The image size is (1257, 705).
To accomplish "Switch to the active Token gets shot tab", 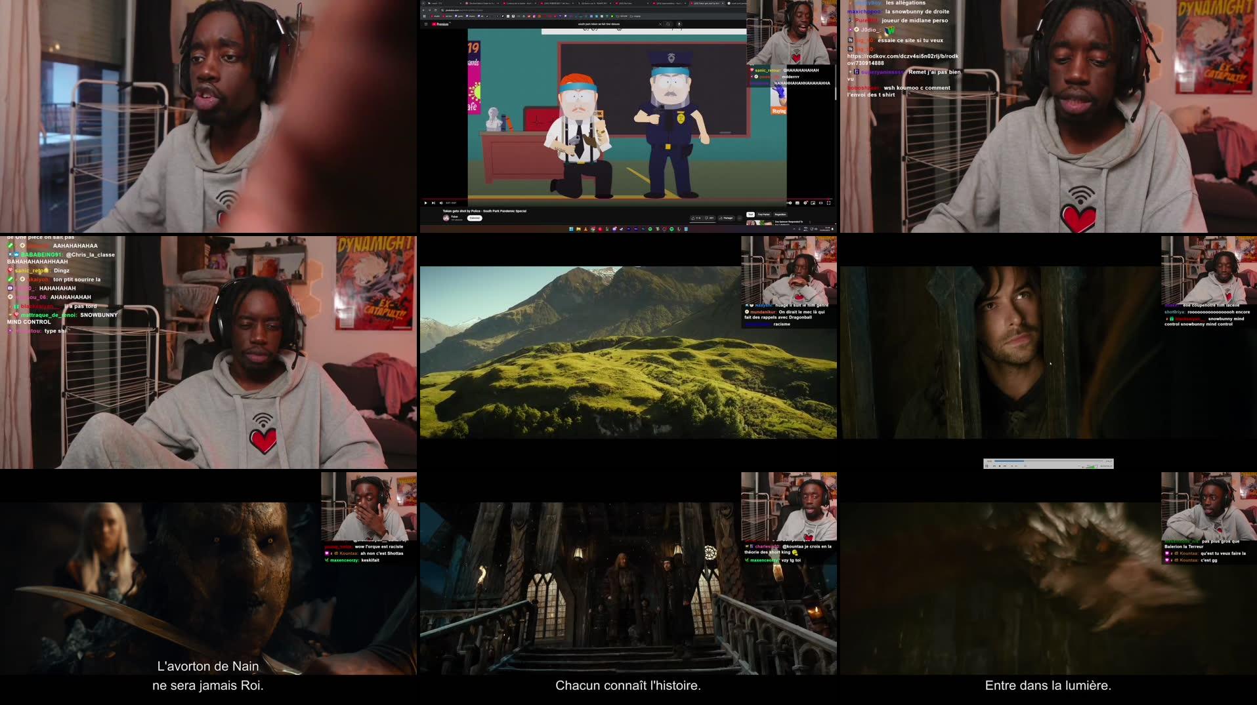I will (706, 3).
